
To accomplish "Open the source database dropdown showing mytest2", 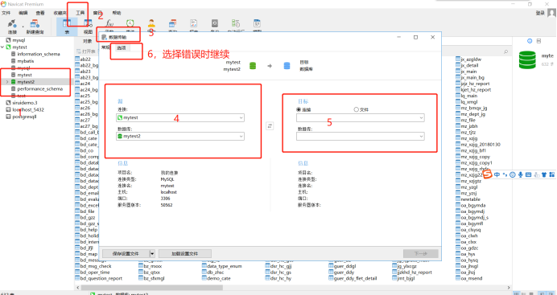I will (180, 136).
